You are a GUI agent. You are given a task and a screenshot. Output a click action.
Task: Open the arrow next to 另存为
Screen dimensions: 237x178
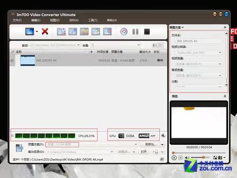pos(163,145)
